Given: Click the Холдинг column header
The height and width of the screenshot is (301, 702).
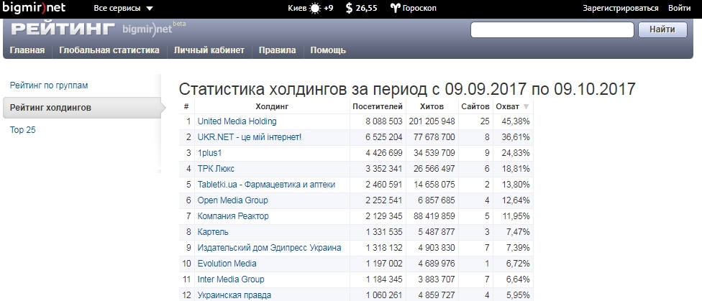Looking at the screenshot, I should [272, 106].
